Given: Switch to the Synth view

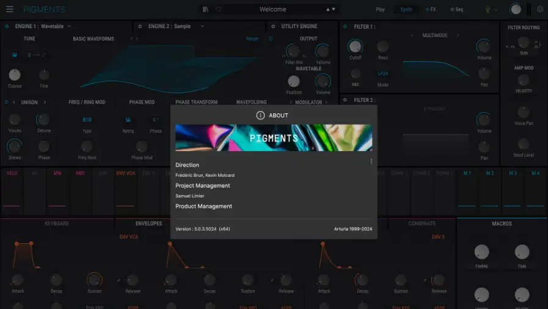Looking at the screenshot, I should click(x=406, y=10).
